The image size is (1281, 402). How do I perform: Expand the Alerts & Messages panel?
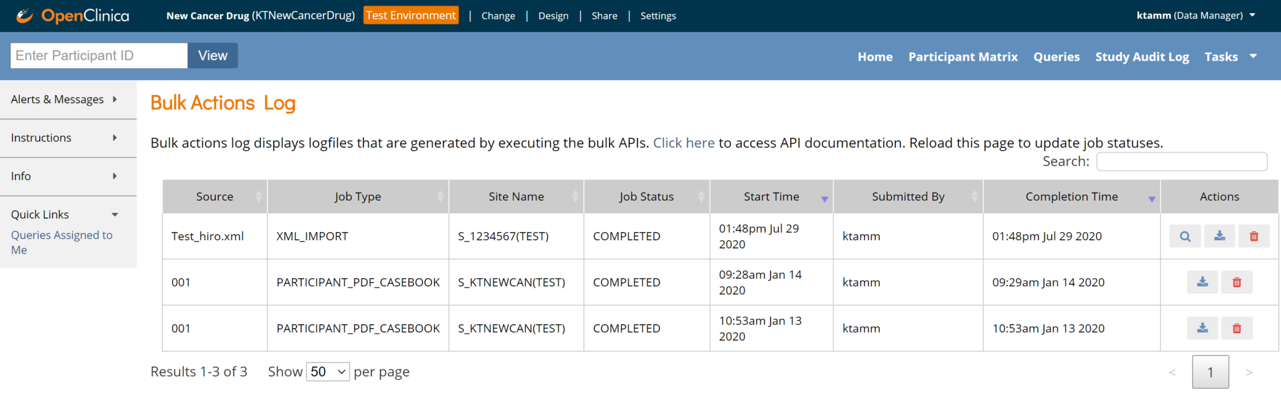[64, 99]
